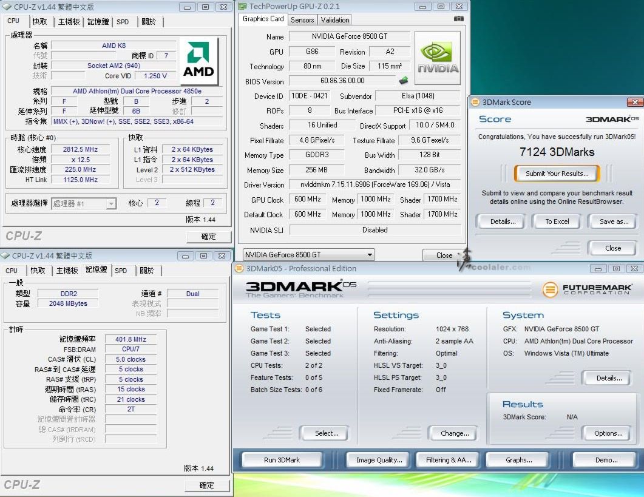Switch to the Sensors tab in GPU-Z
Image resolution: width=644 pixels, height=497 pixels.
[302, 19]
